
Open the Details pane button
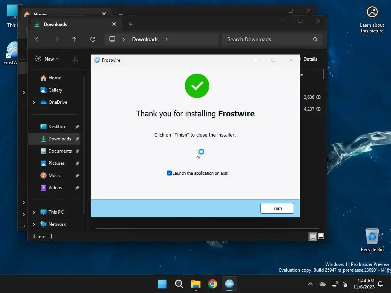pyautogui.click(x=310, y=59)
